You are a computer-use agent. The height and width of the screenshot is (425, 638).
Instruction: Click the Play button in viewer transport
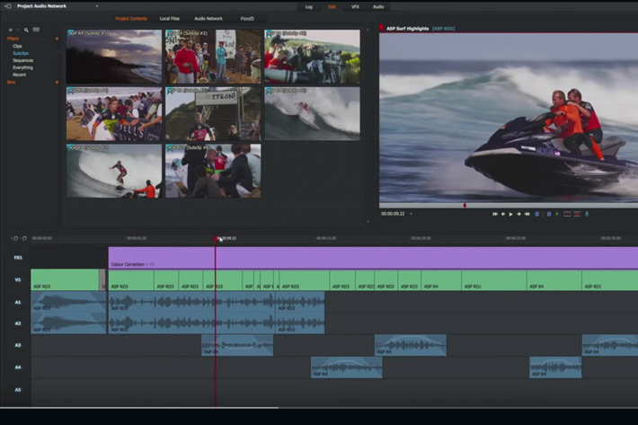tap(511, 214)
